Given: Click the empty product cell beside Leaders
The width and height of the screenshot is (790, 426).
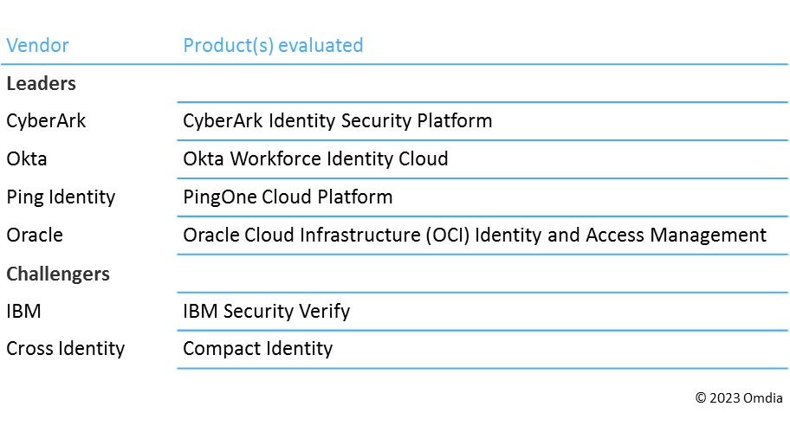Looking at the screenshot, I should tap(481, 84).
